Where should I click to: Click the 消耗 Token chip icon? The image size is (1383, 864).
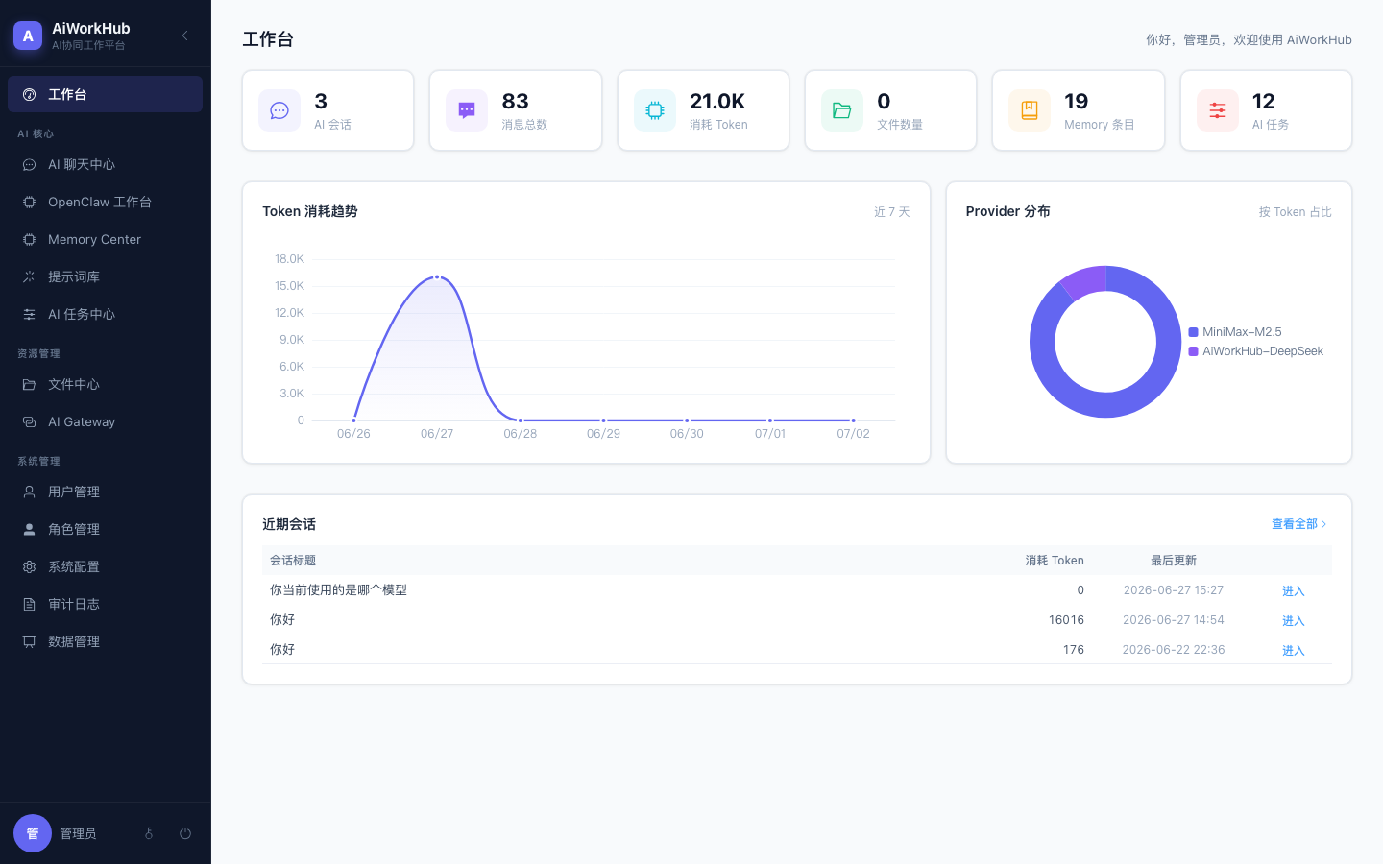(655, 110)
